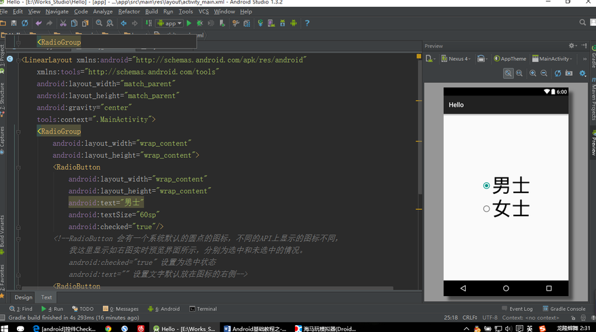Viewport: 596px width, 332px height.
Task: Collapse the comment block fold marker
Action: 18,239
